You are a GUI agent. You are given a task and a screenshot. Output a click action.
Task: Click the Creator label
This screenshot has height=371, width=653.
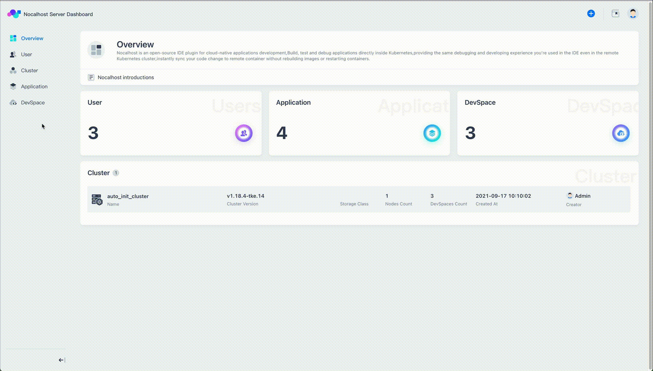click(574, 204)
